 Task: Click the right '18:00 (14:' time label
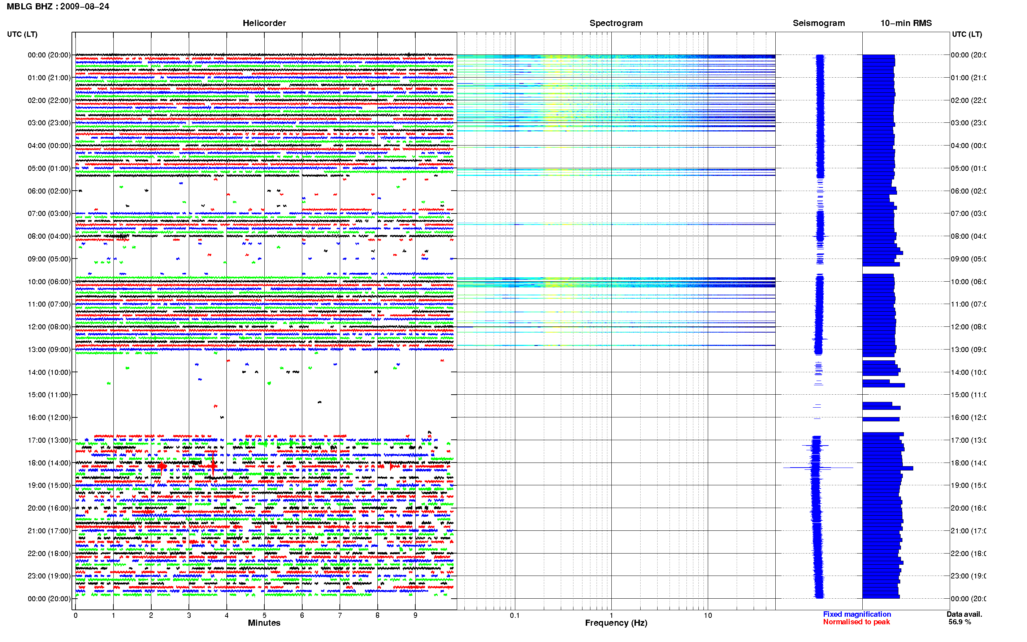coord(968,463)
